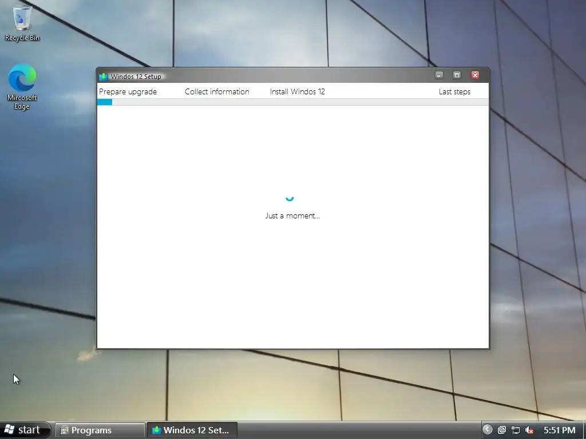Minimize the Windos 12 Setup window

tap(439, 75)
